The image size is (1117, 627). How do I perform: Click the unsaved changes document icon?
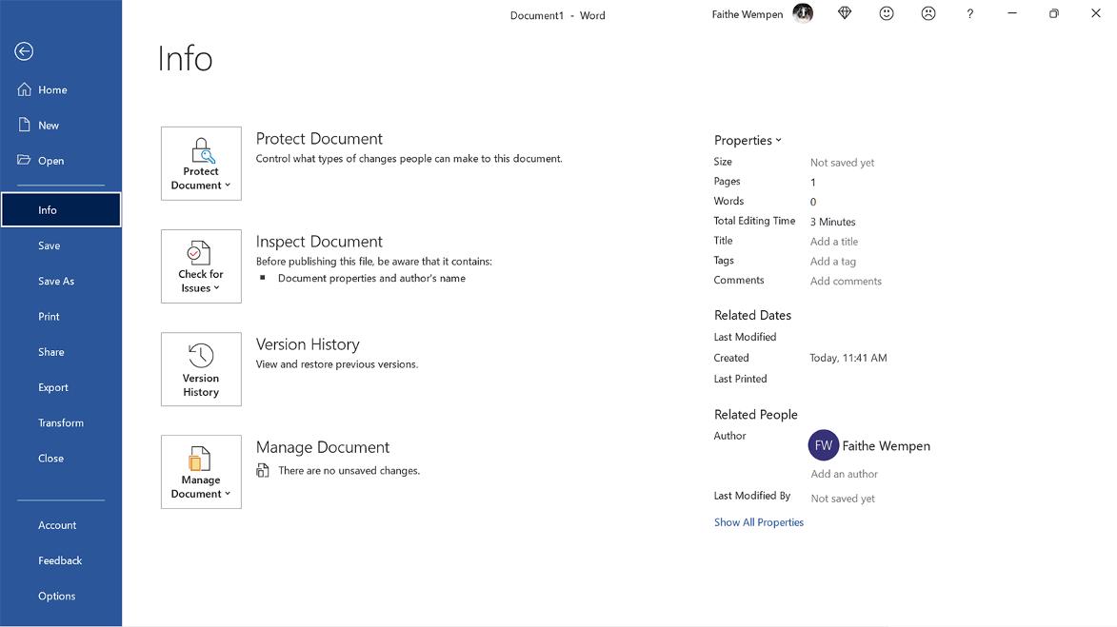[x=263, y=470]
